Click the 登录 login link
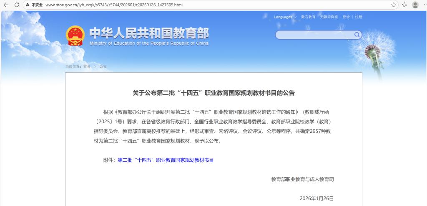The height and width of the screenshot is (206, 427). tap(346, 17)
